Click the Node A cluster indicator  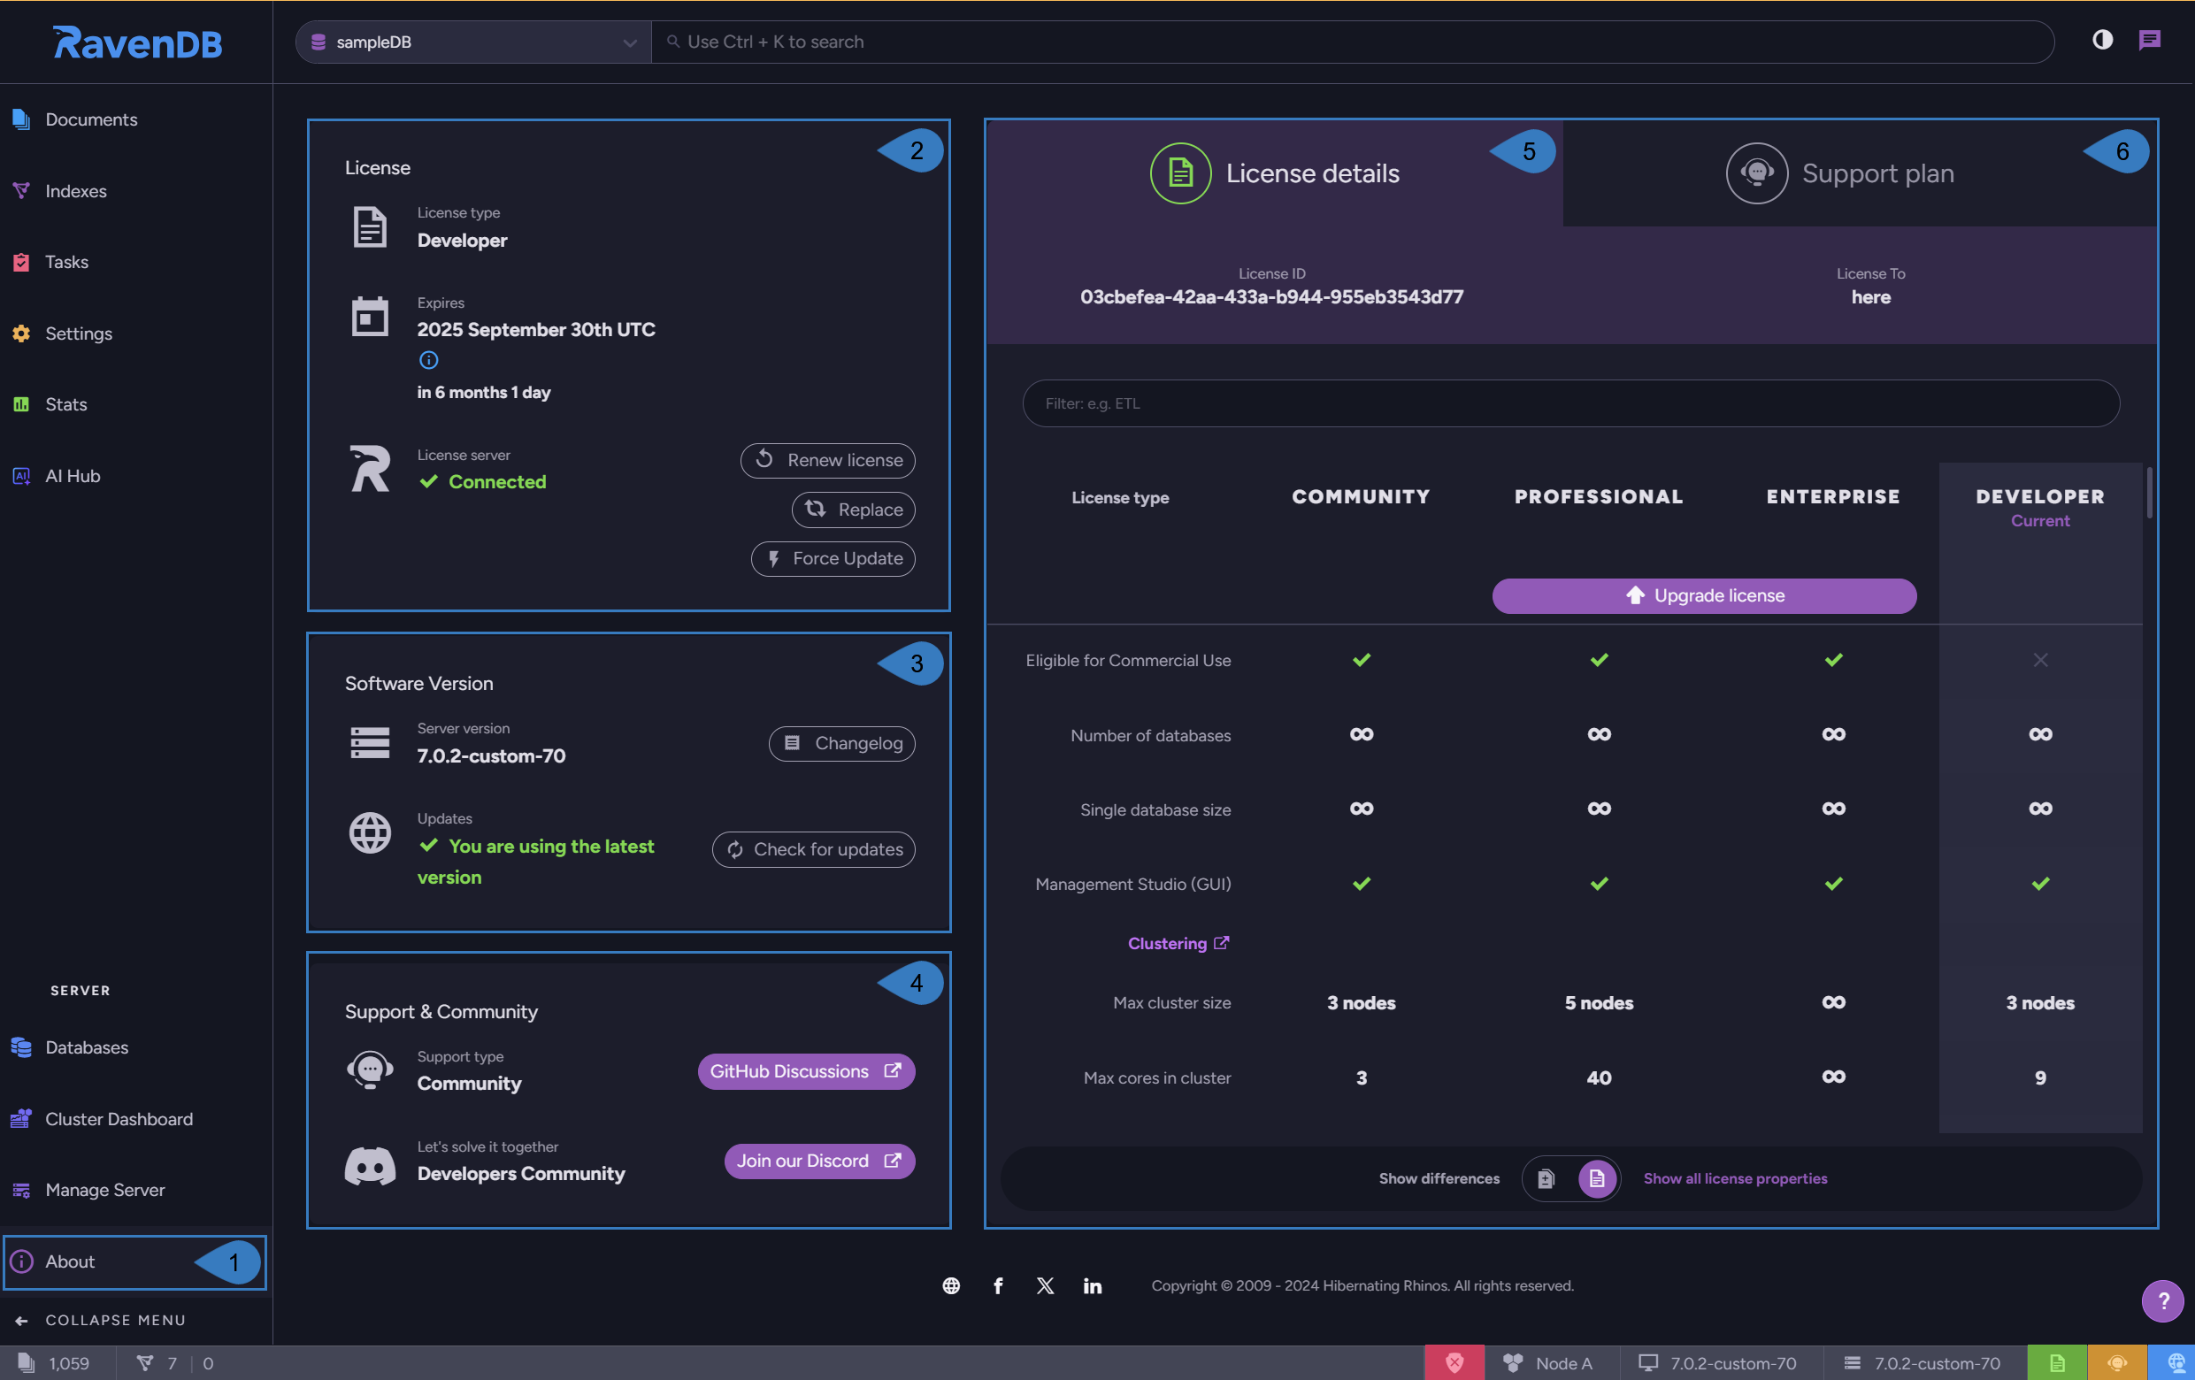pyautogui.click(x=1547, y=1362)
